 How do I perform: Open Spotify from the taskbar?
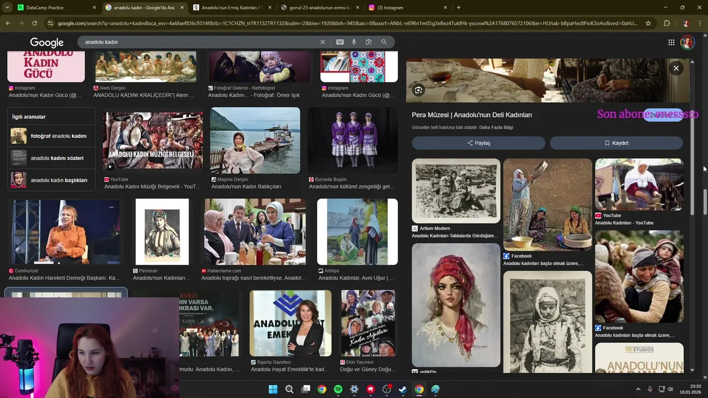pyautogui.click(x=338, y=389)
